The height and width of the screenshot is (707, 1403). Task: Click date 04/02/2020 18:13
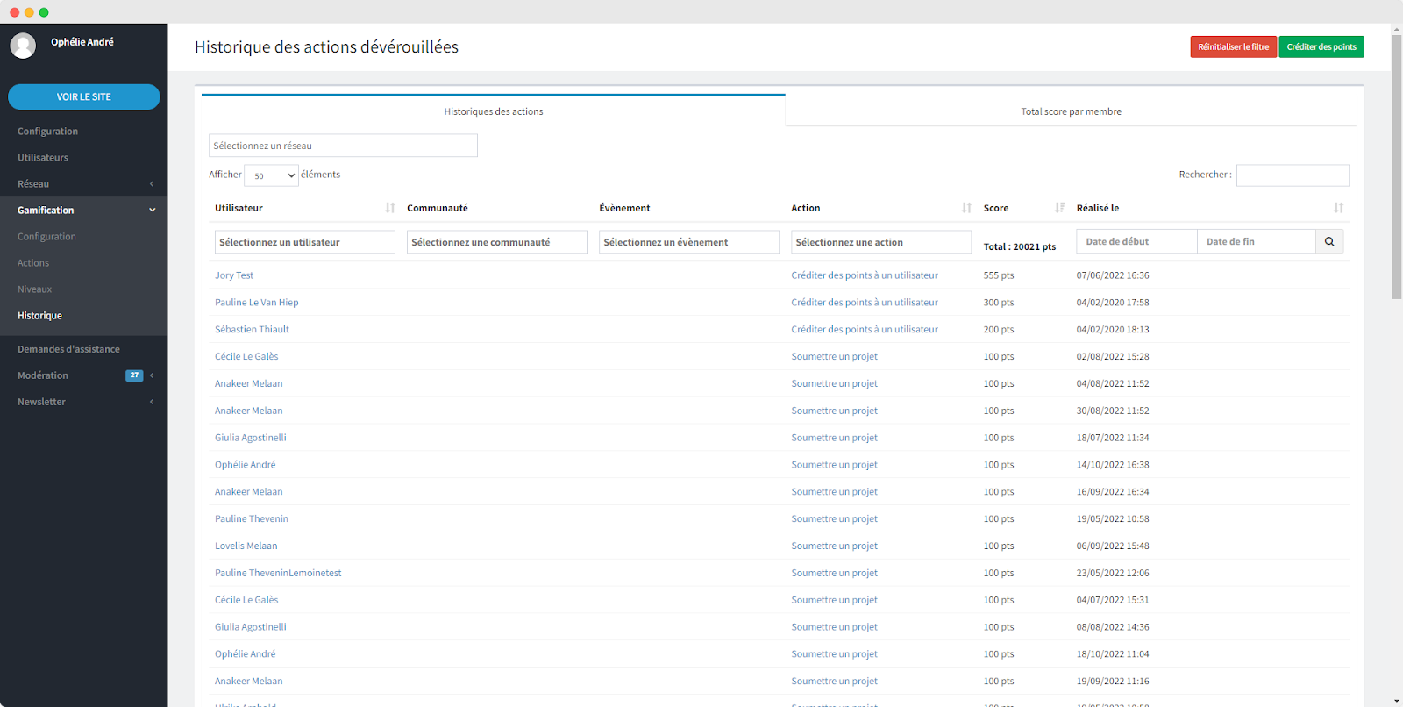pyautogui.click(x=1113, y=330)
